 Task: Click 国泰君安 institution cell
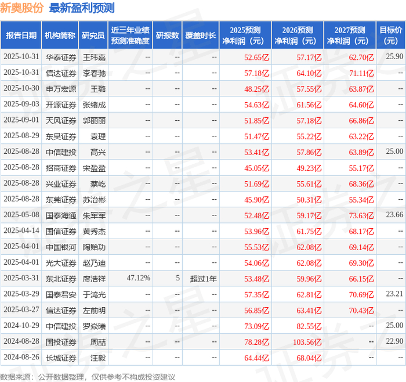click(x=61, y=295)
